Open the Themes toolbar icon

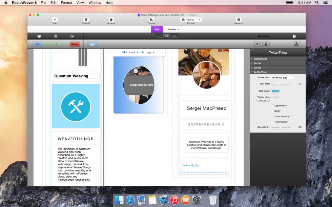coord(151,19)
